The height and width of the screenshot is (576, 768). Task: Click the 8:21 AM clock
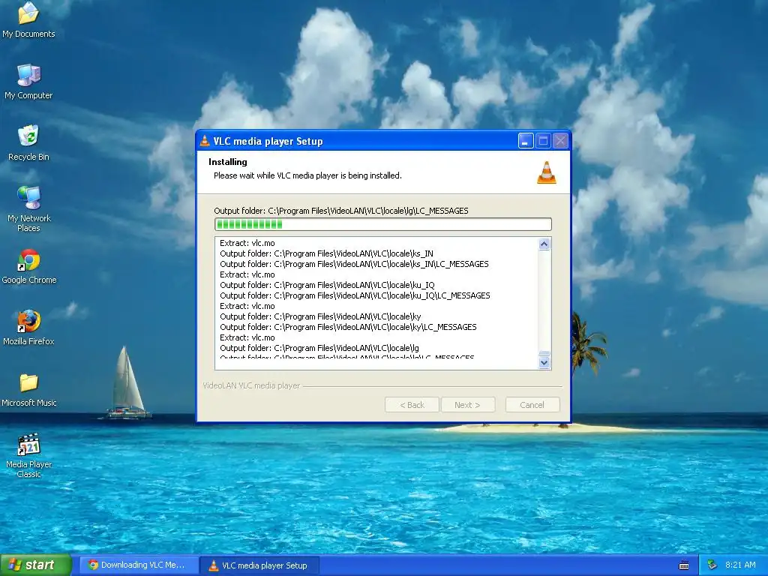click(x=740, y=565)
